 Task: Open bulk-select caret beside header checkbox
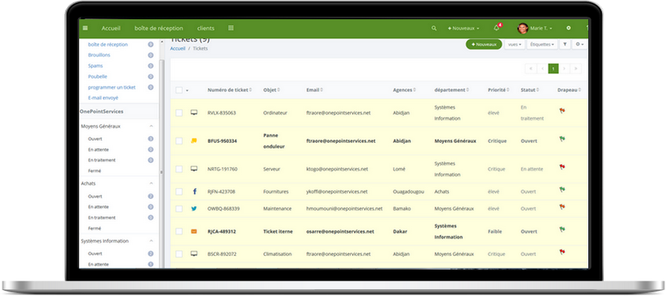(187, 90)
